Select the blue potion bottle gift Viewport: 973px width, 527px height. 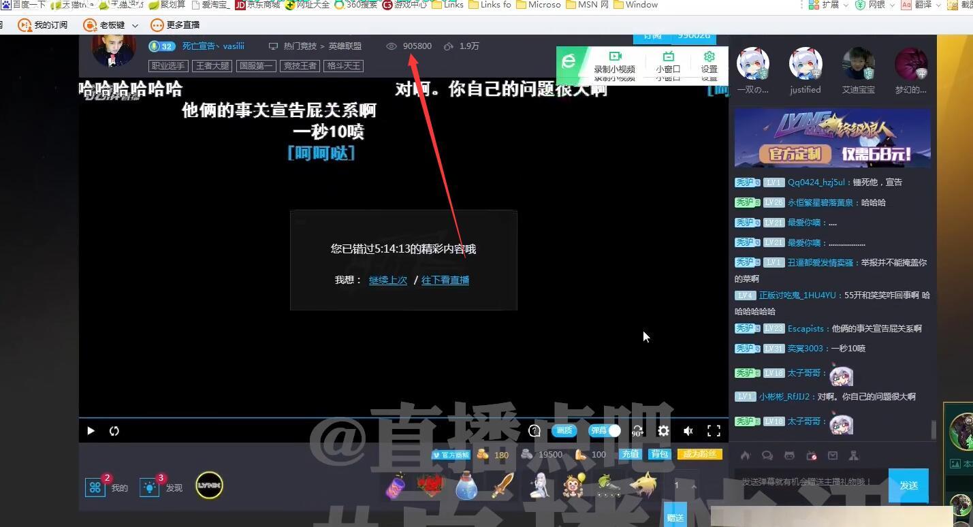(x=466, y=485)
